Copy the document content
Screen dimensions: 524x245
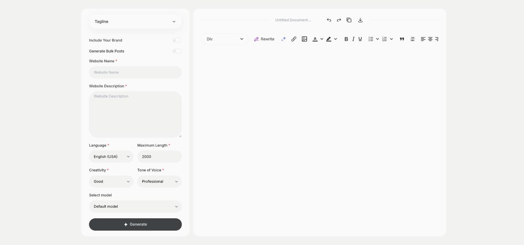(349, 20)
